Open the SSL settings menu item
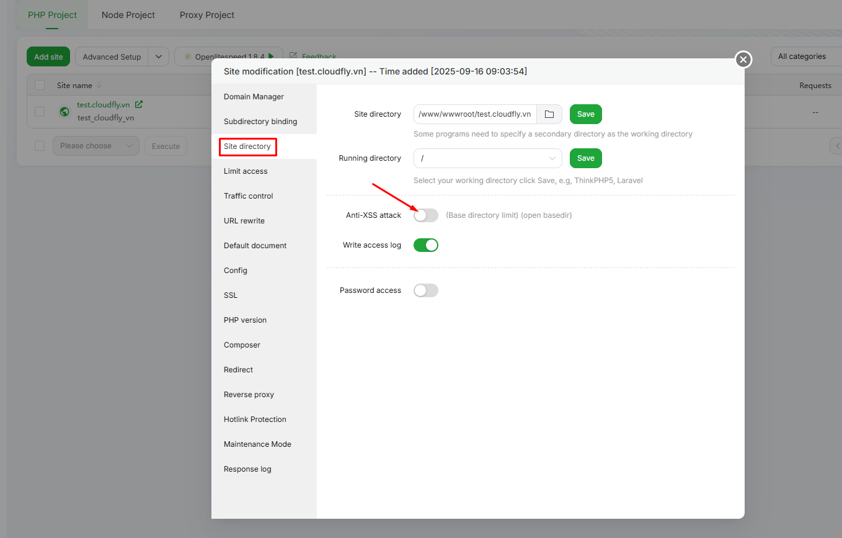The height and width of the screenshot is (538, 842). tap(231, 295)
